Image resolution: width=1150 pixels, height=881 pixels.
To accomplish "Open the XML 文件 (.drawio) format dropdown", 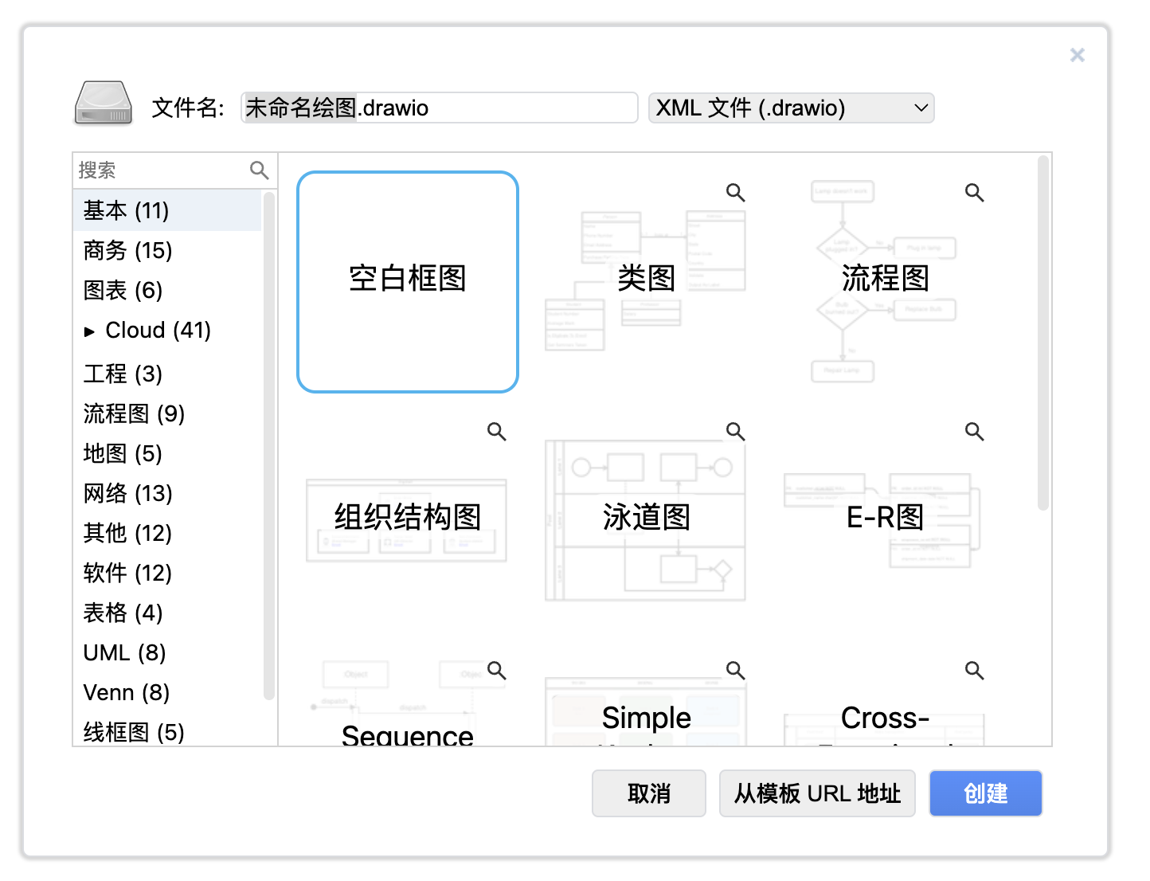I will point(791,108).
